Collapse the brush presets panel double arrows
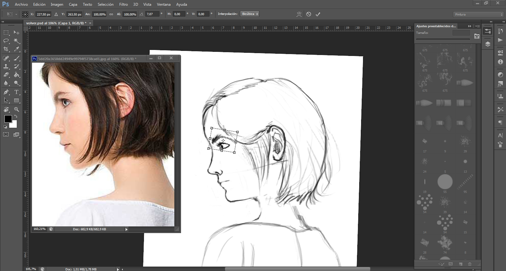This screenshot has width=506, height=271. click(x=470, y=26)
